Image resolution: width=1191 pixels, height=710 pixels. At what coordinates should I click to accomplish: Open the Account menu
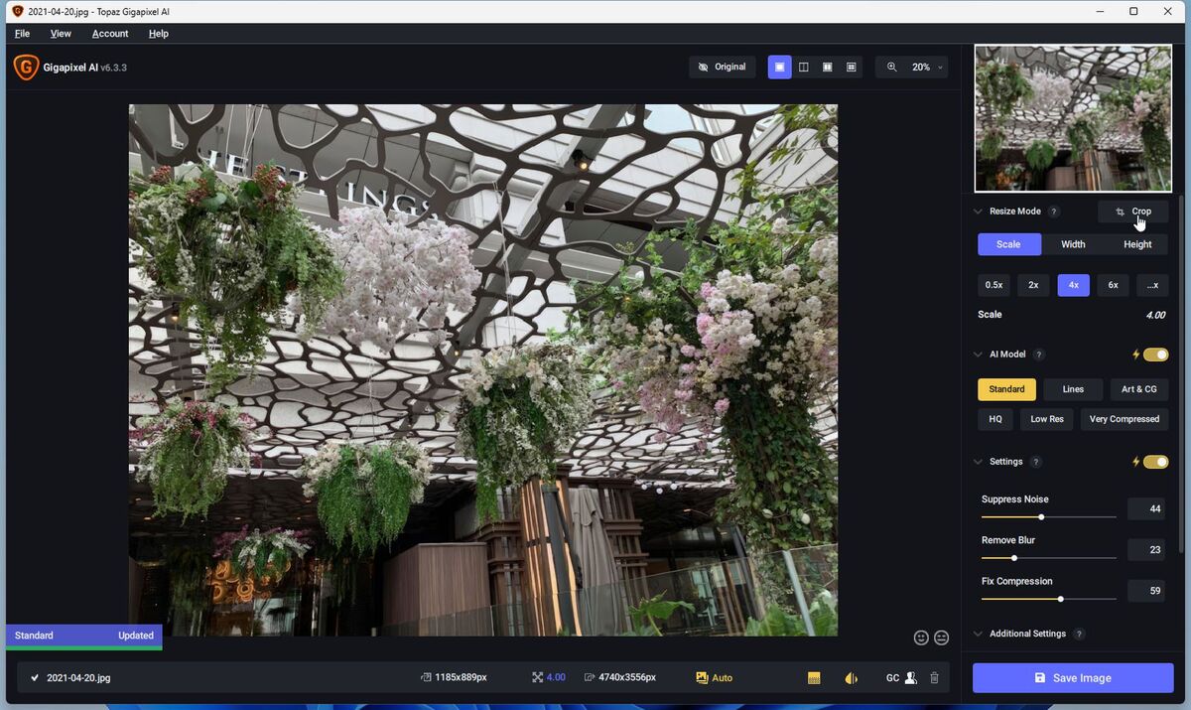coord(110,34)
